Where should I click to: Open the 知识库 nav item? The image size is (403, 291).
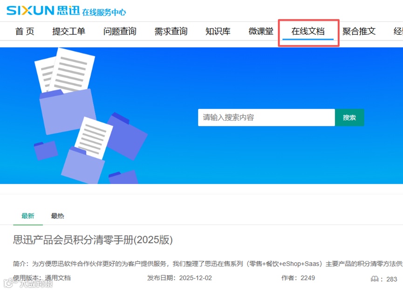point(218,31)
